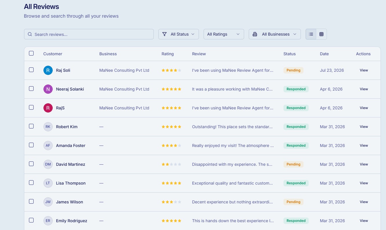The width and height of the screenshot is (386, 230).
Task: Switch to list view icon
Action: pyautogui.click(x=311, y=34)
